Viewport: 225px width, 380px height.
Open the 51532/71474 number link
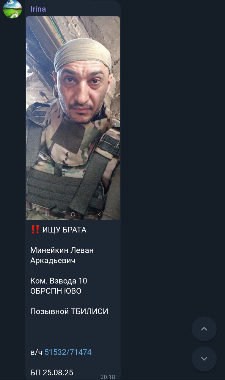tap(68, 352)
